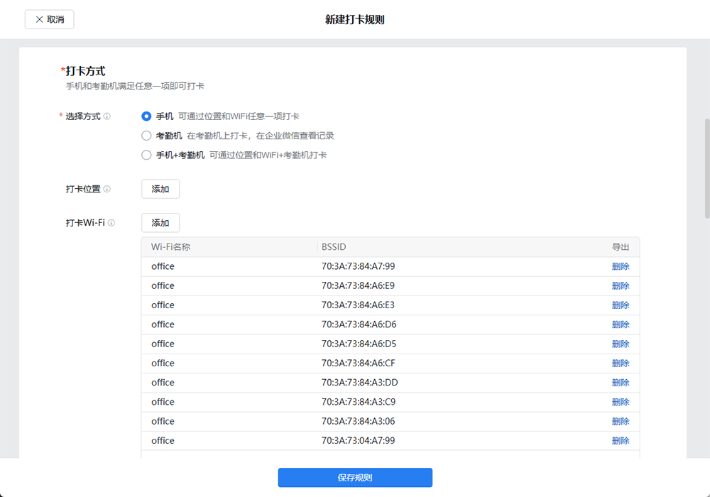Viewport: 710px width, 497px height.
Task: Delete the Wi-Fi entry with BSSID 70:3A:73:84:A7:99
Action: pyautogui.click(x=621, y=266)
